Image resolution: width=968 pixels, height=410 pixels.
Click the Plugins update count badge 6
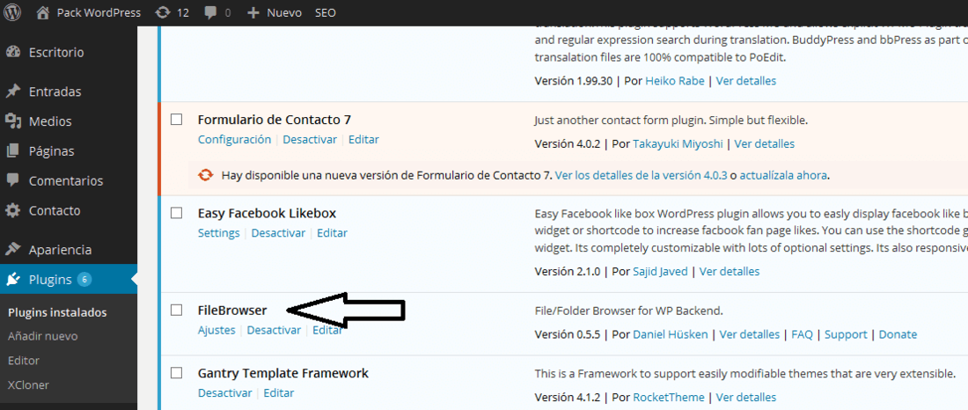(x=84, y=280)
